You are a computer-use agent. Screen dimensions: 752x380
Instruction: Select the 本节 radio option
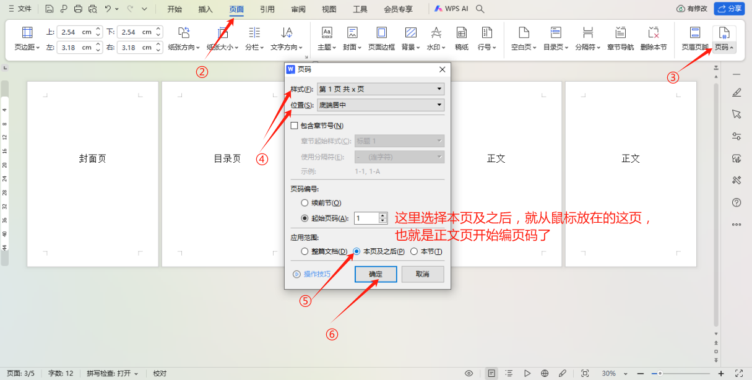[x=414, y=251]
